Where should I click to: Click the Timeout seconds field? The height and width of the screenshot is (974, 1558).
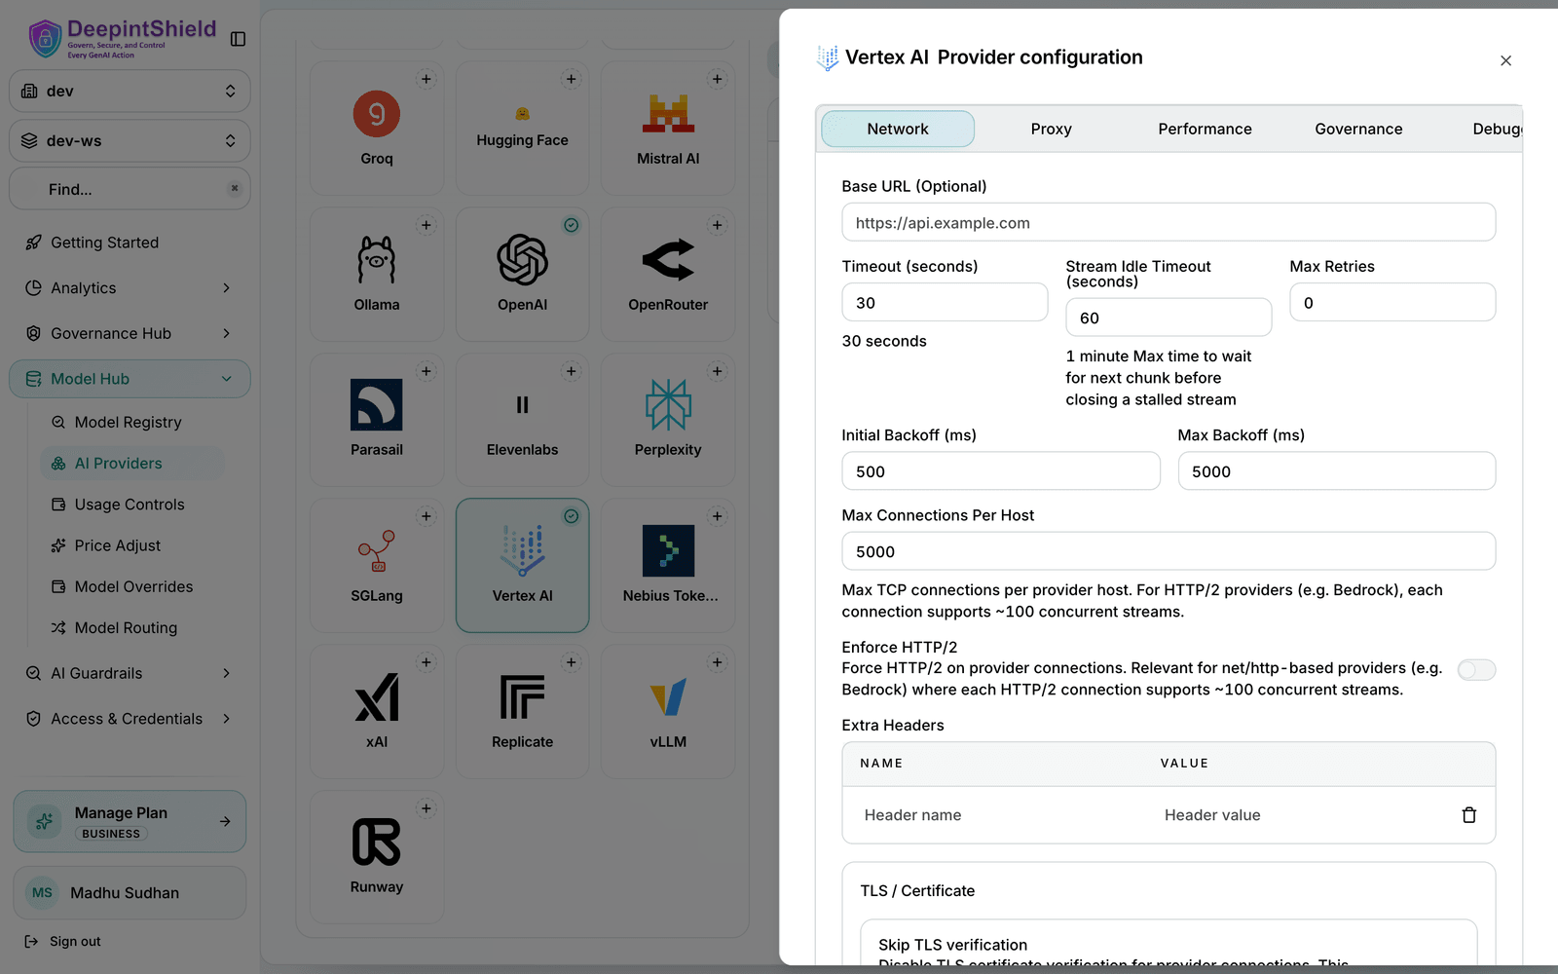tap(945, 302)
